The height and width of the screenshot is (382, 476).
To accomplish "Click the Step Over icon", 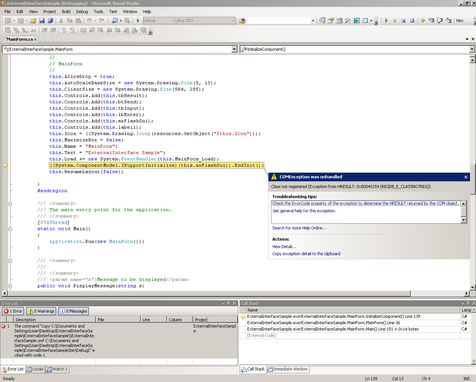I will point(440,21).
